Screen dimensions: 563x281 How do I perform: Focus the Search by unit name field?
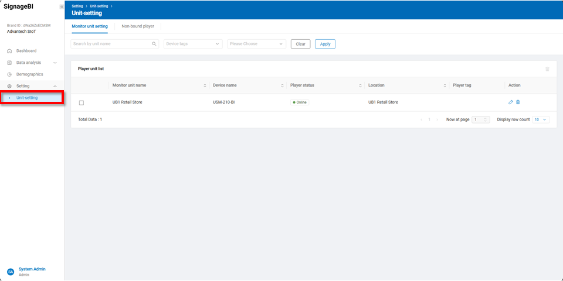click(x=110, y=44)
